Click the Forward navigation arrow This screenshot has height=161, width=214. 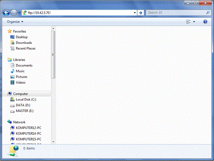(14, 13)
